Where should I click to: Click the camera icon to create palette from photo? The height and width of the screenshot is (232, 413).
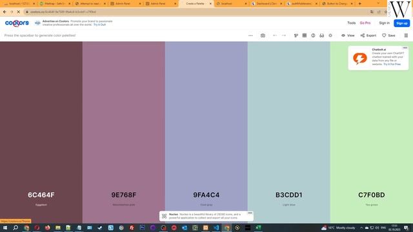tap(263, 35)
